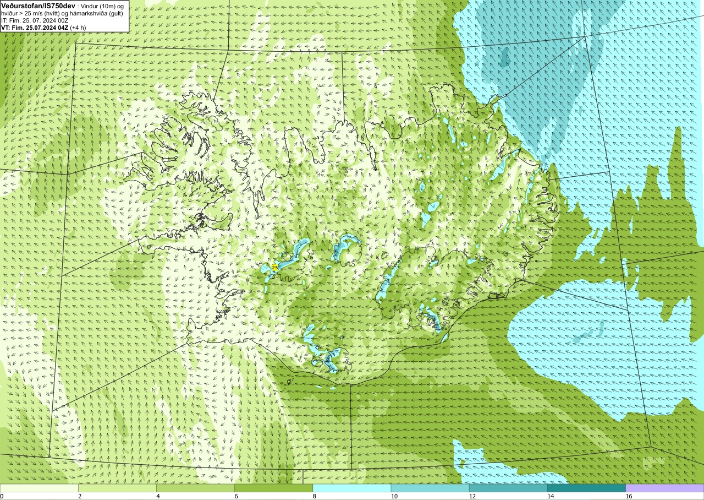This screenshot has width=704, height=500.
Task: Click the 2–4 m/s light green legend swatch
Action: click(117, 488)
